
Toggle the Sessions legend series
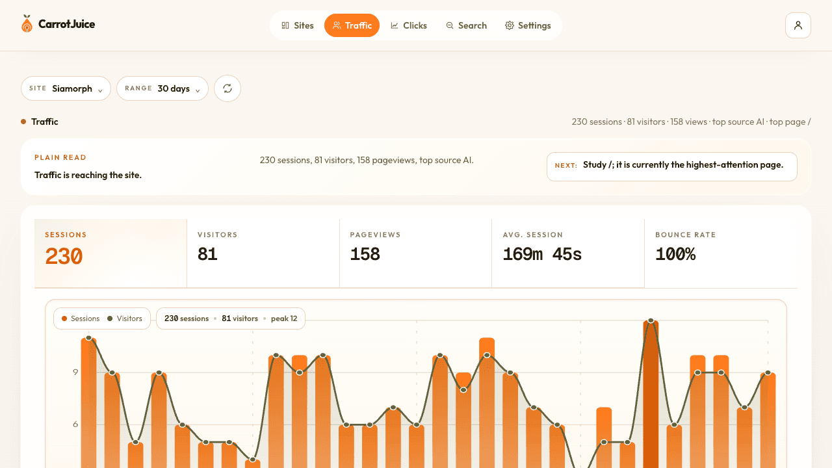tap(81, 318)
